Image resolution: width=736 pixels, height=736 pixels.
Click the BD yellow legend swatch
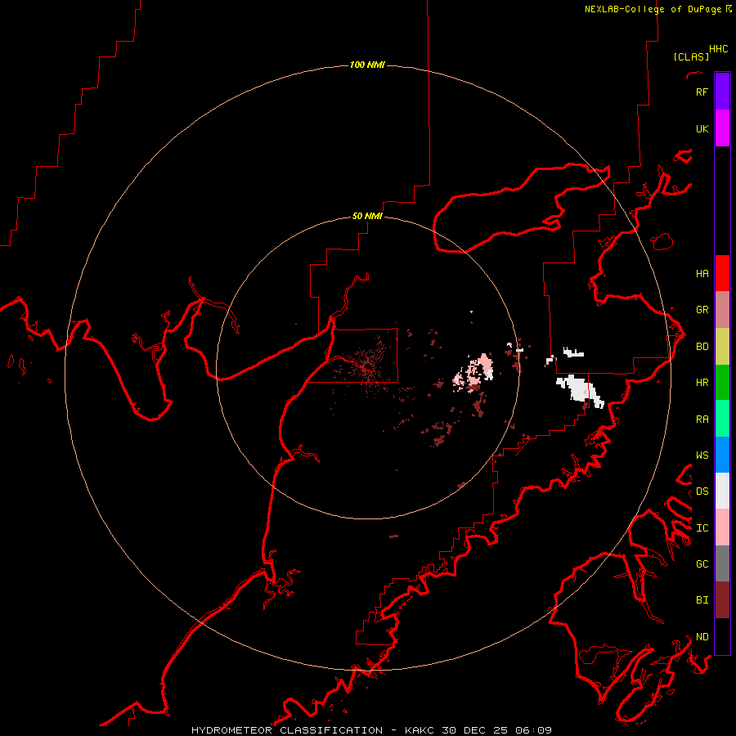click(722, 347)
